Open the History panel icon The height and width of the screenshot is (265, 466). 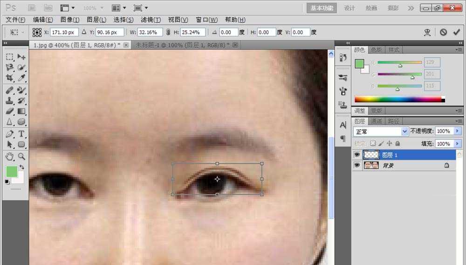pos(343,57)
